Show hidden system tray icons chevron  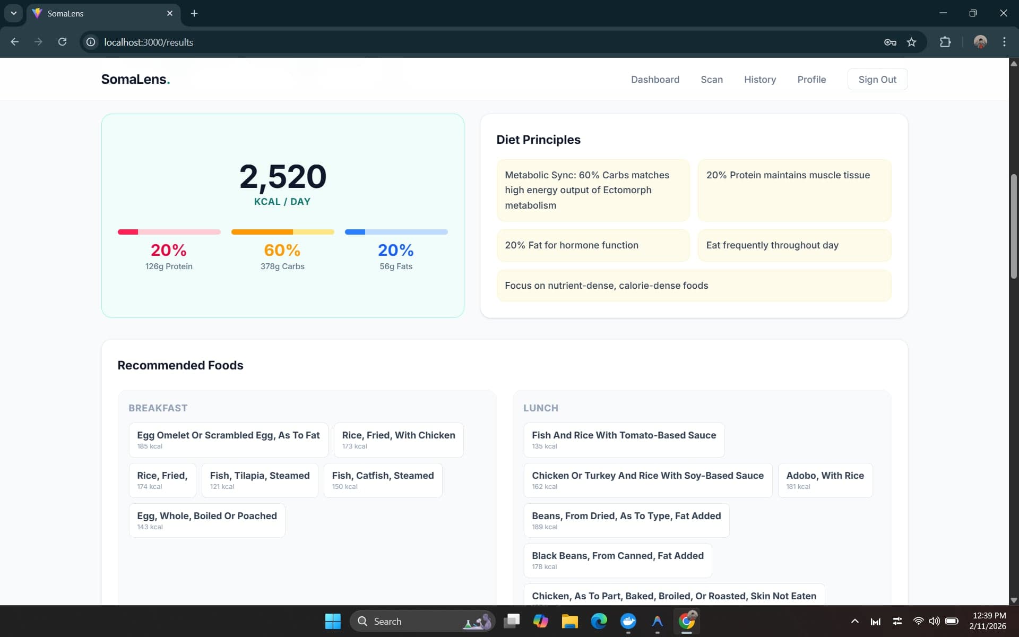(x=854, y=621)
